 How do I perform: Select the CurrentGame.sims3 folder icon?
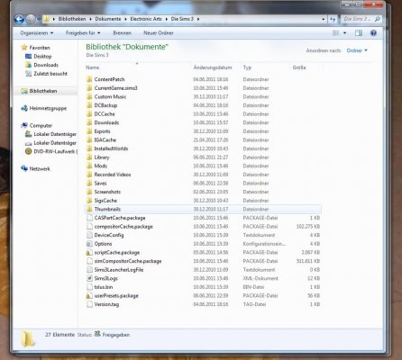click(89, 88)
